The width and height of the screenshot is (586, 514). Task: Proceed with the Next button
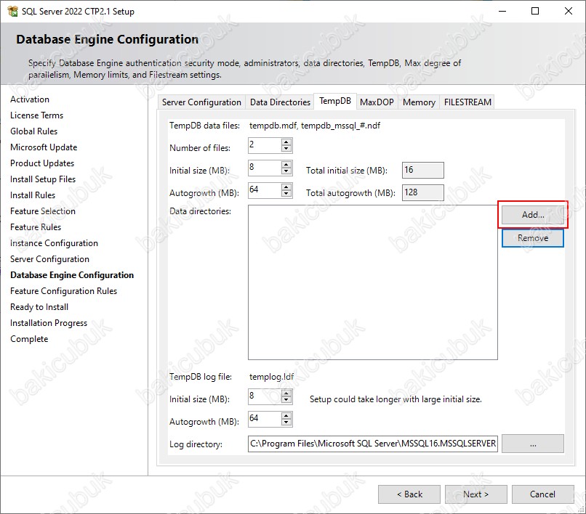[x=475, y=494]
